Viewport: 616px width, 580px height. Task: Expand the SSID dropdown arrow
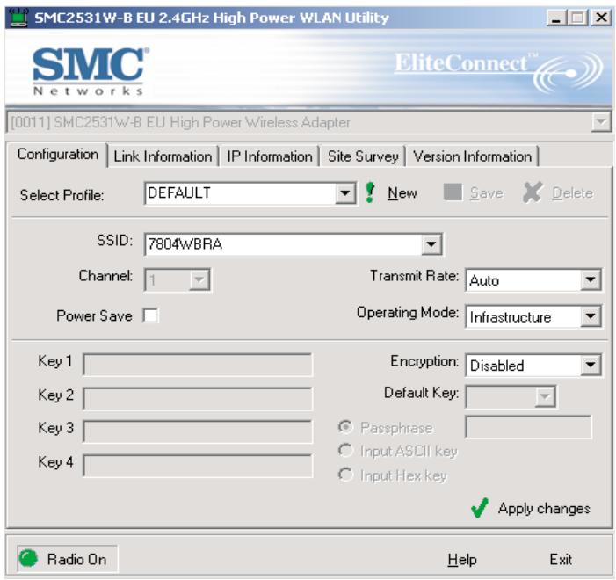(431, 244)
